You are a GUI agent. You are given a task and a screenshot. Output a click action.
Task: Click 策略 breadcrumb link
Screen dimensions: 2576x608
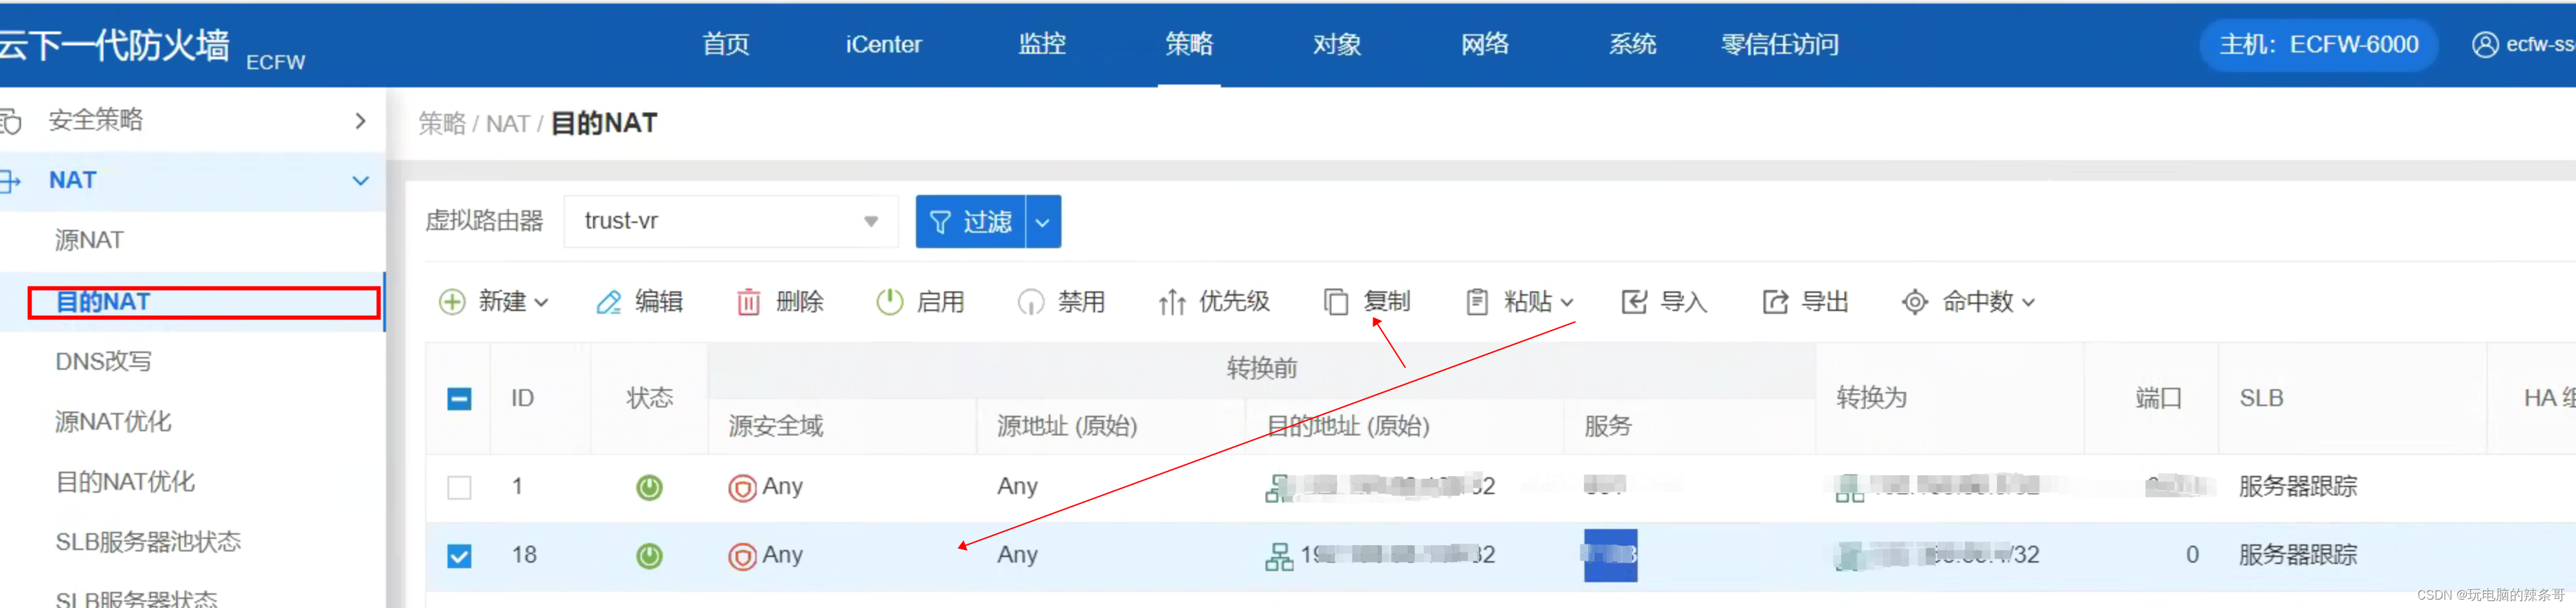point(442,124)
